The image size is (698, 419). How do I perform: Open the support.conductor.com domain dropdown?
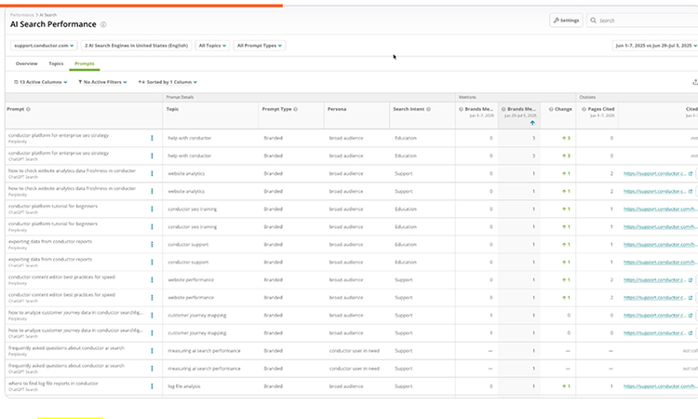pos(44,46)
